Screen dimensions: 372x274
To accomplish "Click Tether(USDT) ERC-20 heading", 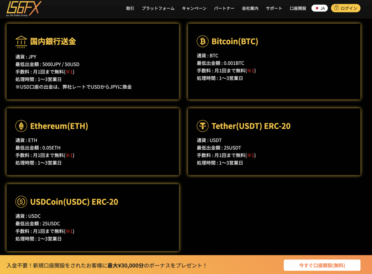I will (x=251, y=126).
